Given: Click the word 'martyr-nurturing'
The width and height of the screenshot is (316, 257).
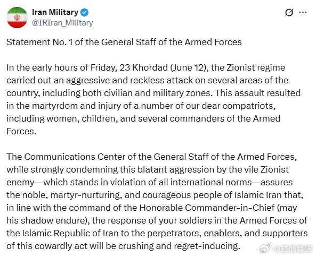Looking at the screenshot, I should tap(86, 195).
